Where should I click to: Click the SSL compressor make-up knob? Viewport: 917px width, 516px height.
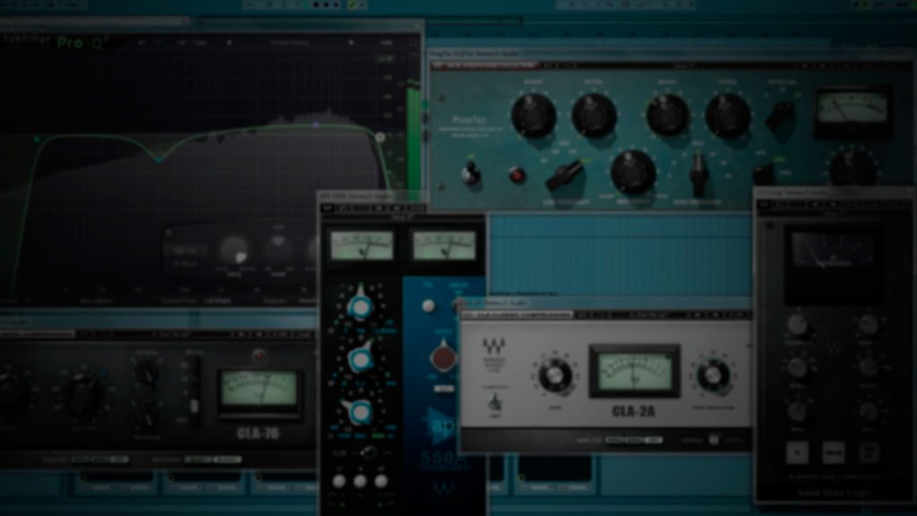[868, 324]
